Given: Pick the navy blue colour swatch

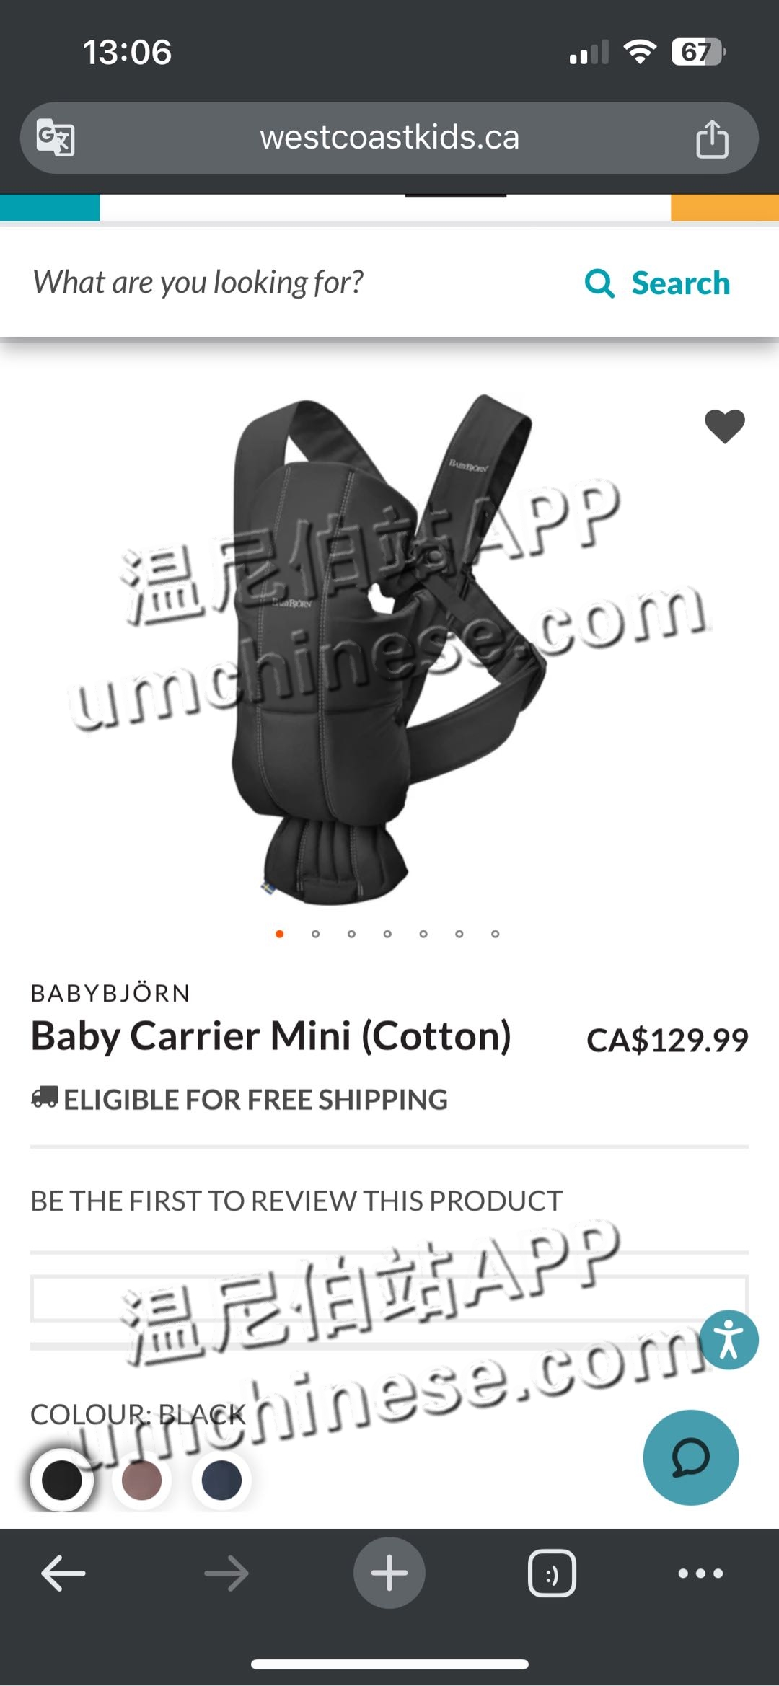Looking at the screenshot, I should click(x=221, y=1480).
